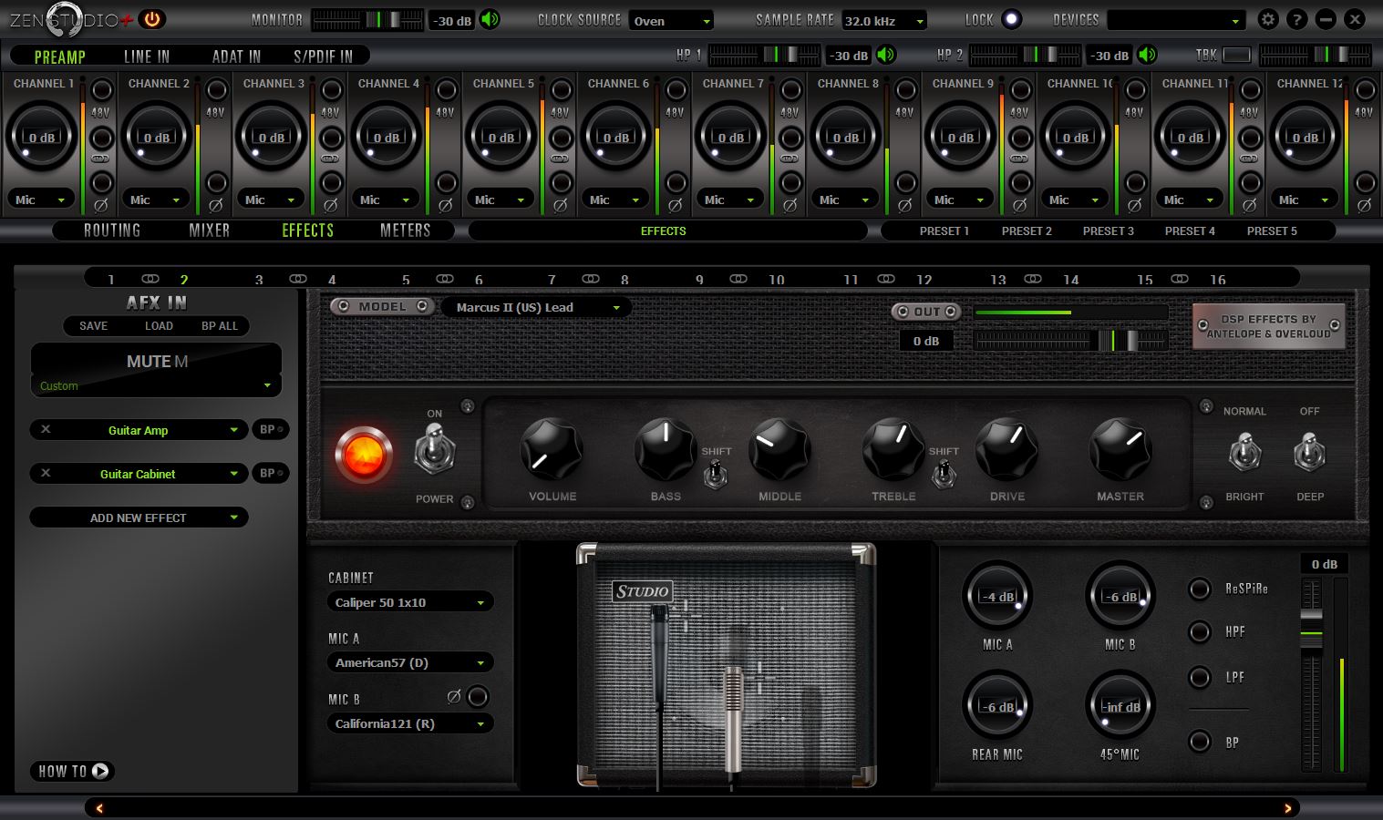Switch to the ADAT In tab
1383x820 pixels.
(236, 56)
